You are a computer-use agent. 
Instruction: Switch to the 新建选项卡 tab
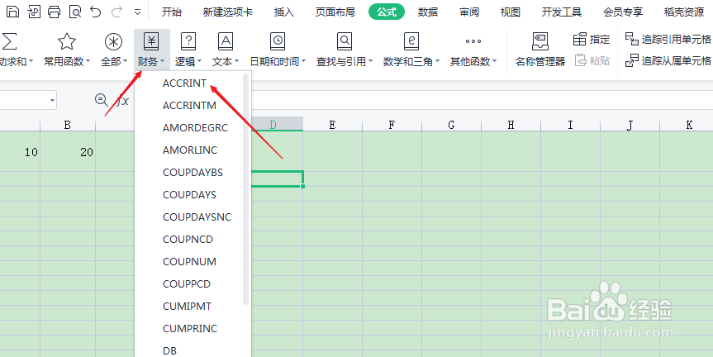pyautogui.click(x=228, y=12)
